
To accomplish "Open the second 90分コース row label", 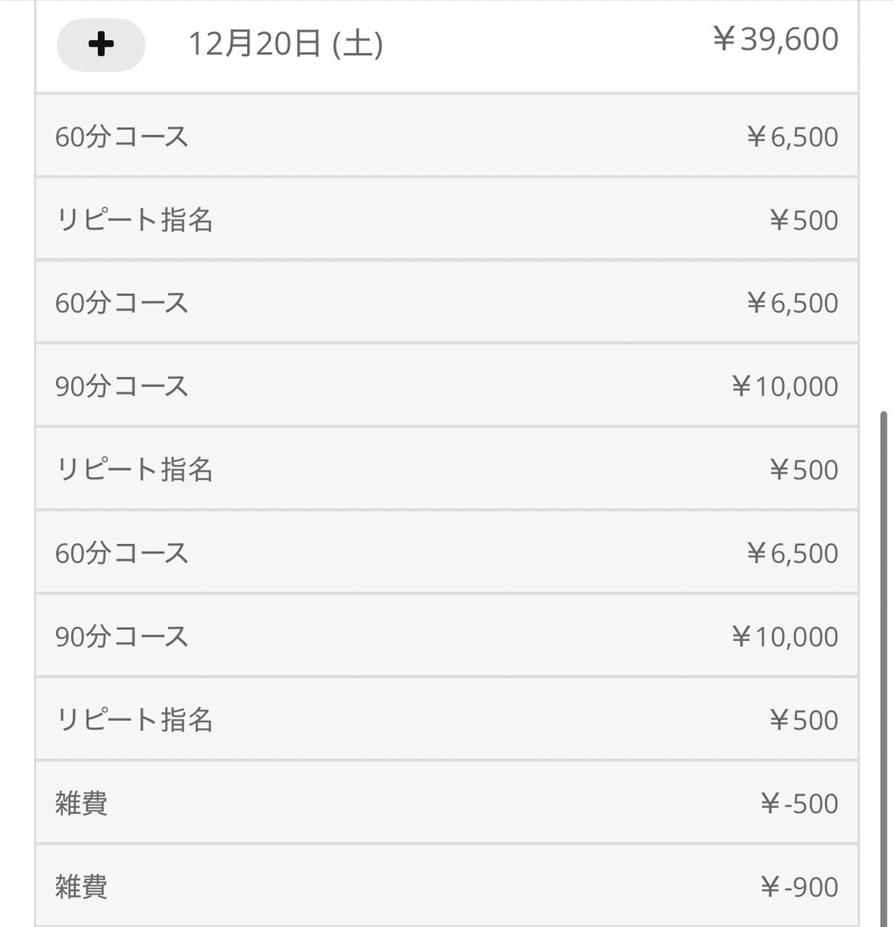I will 122,637.
